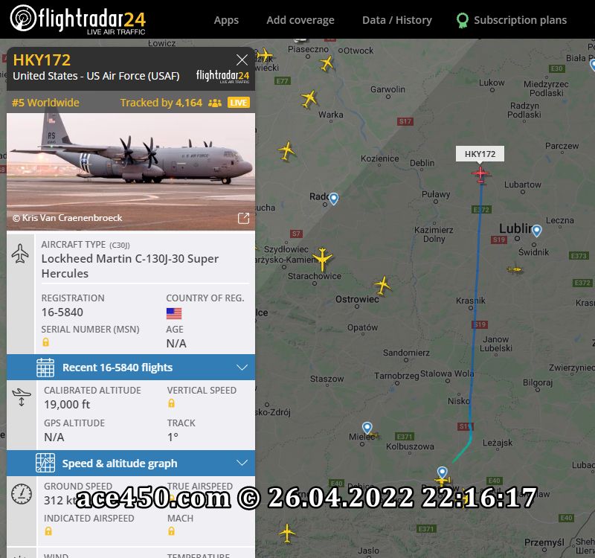Click the C-130J aircraft photo thumbnail
The width and height of the screenshot is (595, 558).
coord(131,172)
